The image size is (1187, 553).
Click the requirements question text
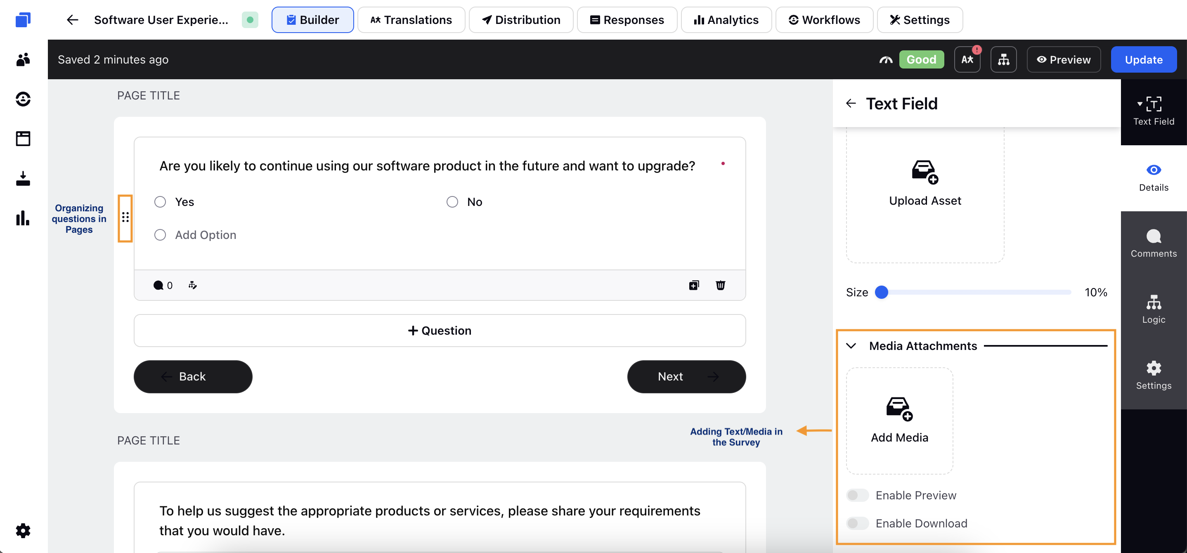tap(430, 521)
